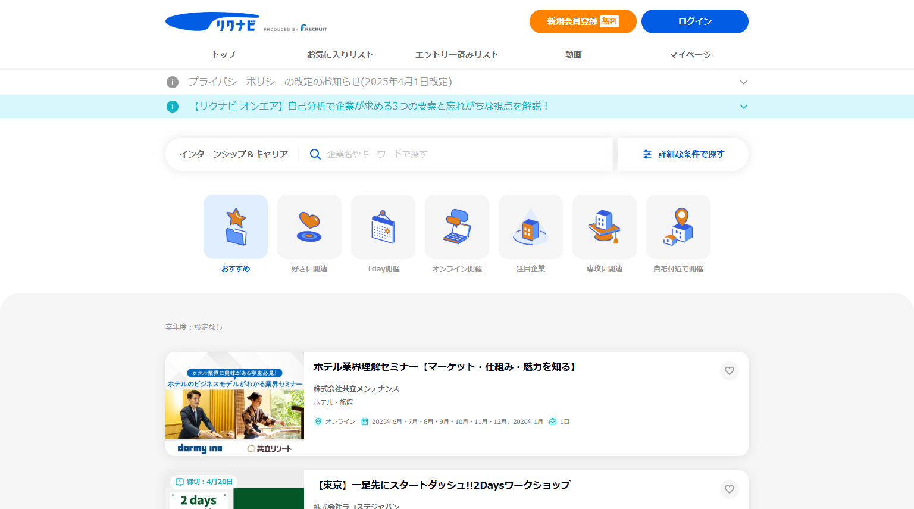This screenshot has width=914, height=509.
Task: Select the 好きに関連 heart icon
Action: 309,227
